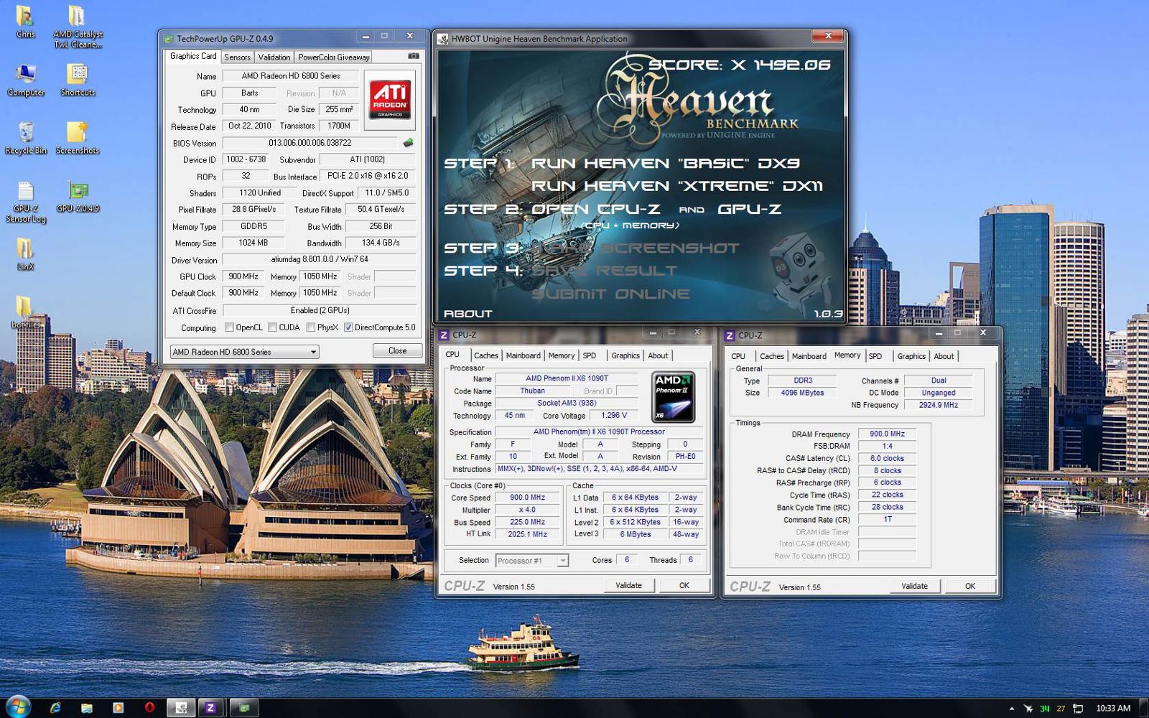Select the botfiles folder desktop icon

point(25,313)
